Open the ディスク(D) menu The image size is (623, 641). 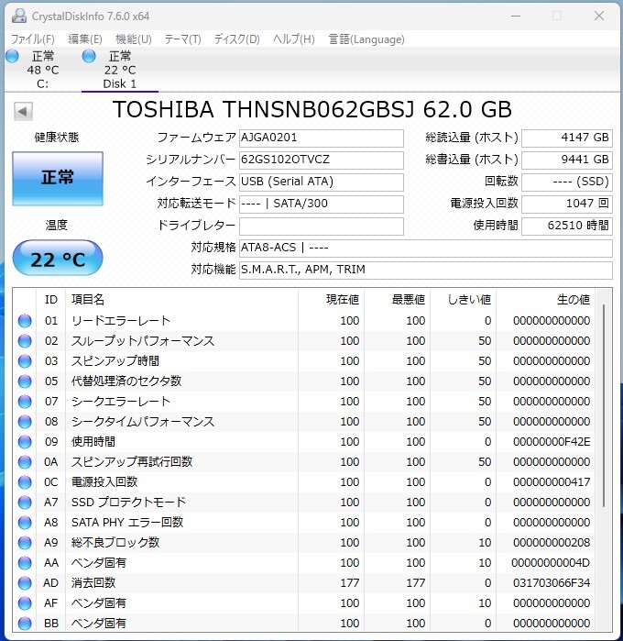pos(237,39)
